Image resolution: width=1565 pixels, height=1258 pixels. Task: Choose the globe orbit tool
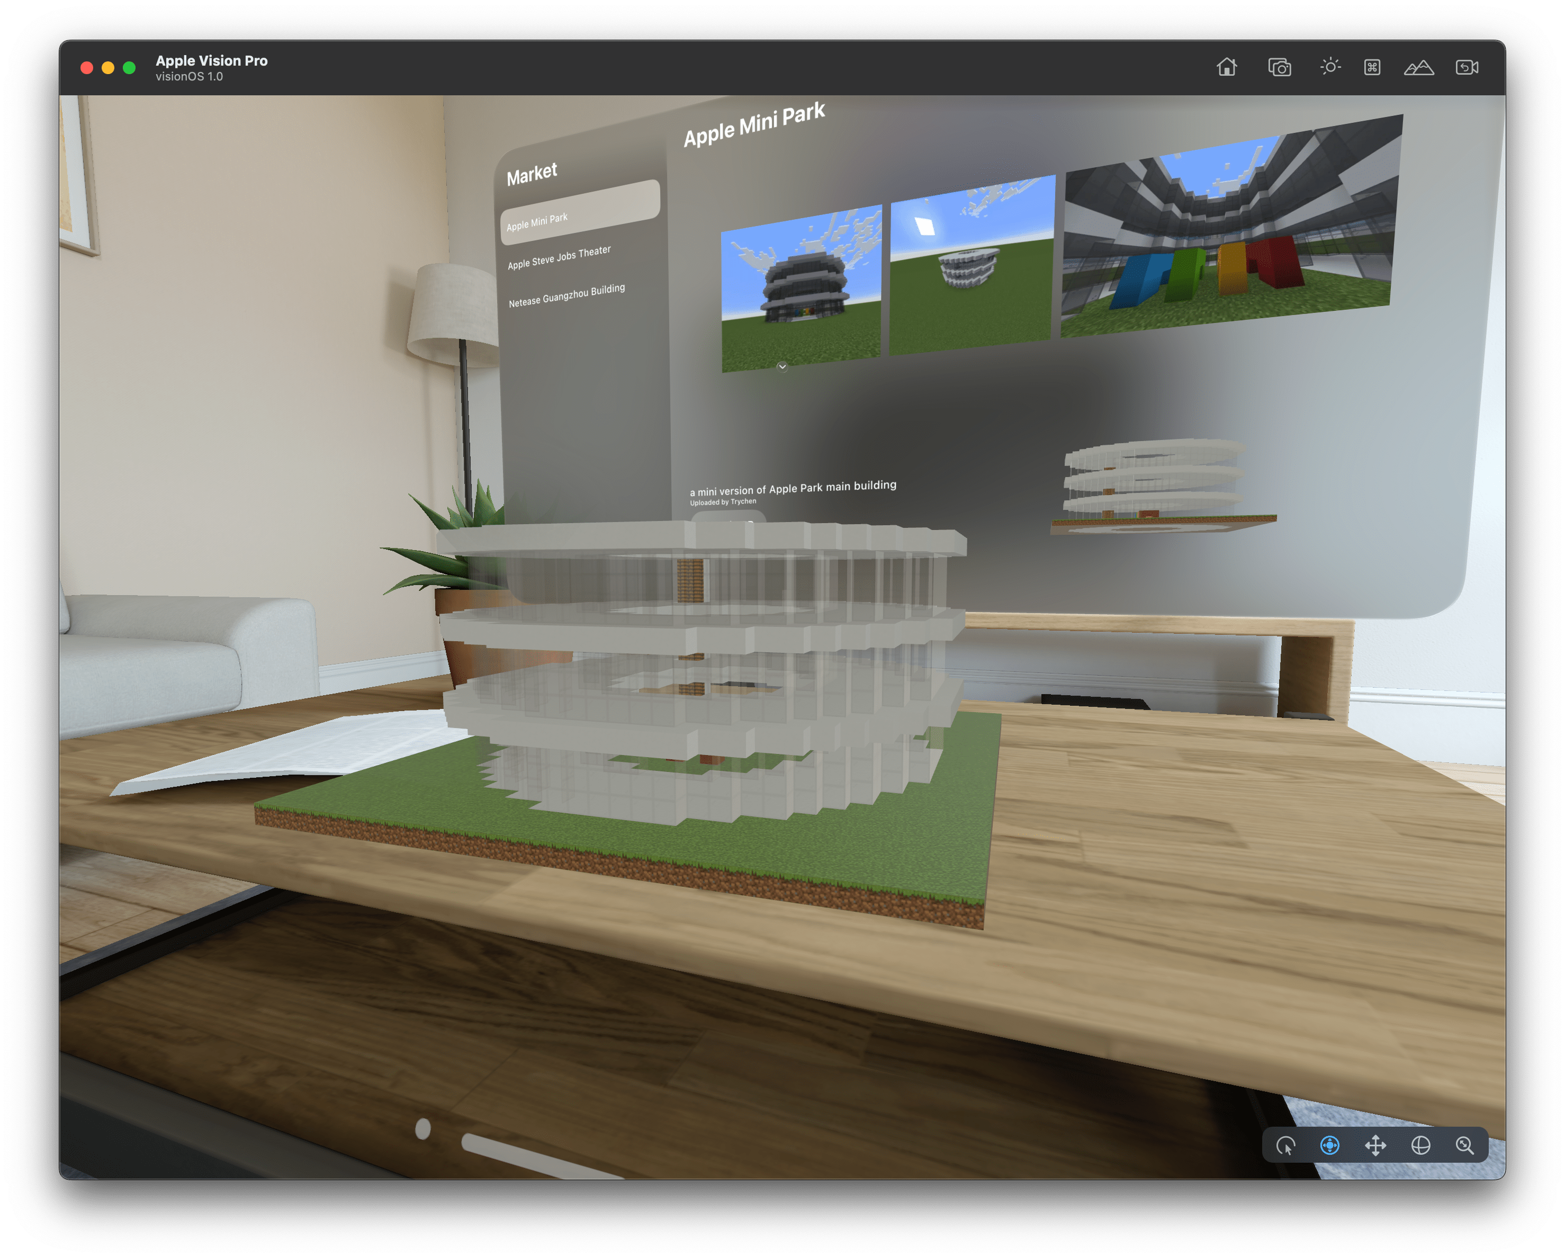[x=1420, y=1146]
